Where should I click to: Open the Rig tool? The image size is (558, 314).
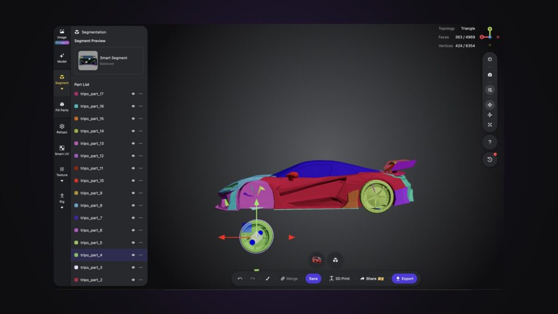62,198
